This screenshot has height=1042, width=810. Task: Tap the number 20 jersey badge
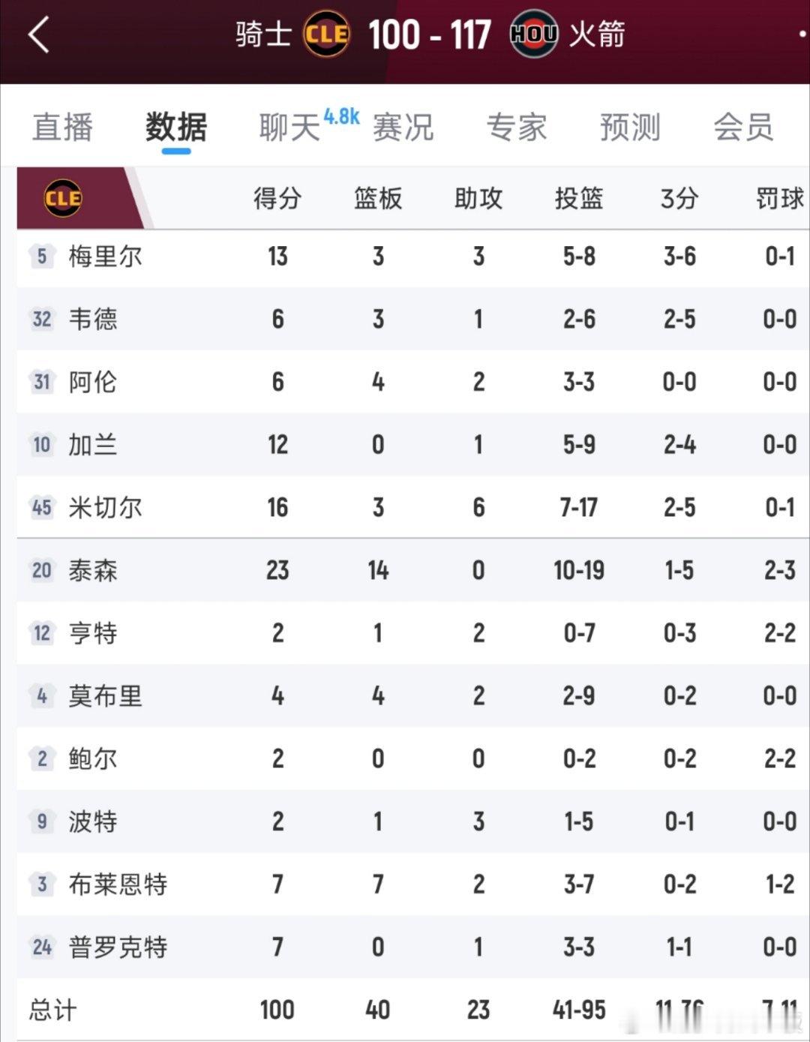click(x=42, y=571)
